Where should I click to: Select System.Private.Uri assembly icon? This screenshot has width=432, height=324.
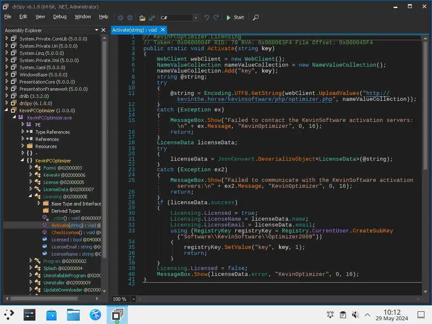point(13,46)
